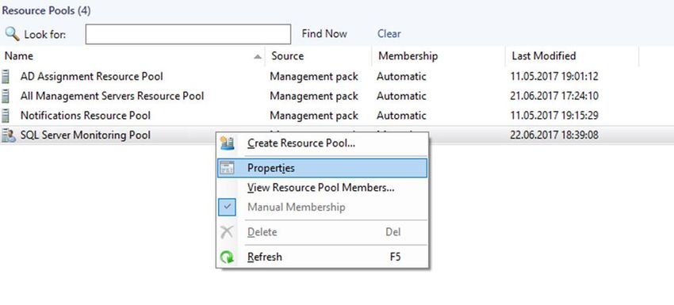Select the Notifications Resource Pool row
674x305 pixels.
tap(337, 116)
